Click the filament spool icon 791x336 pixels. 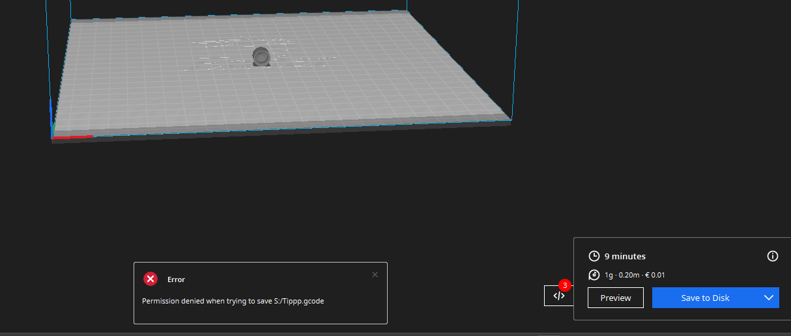(594, 275)
